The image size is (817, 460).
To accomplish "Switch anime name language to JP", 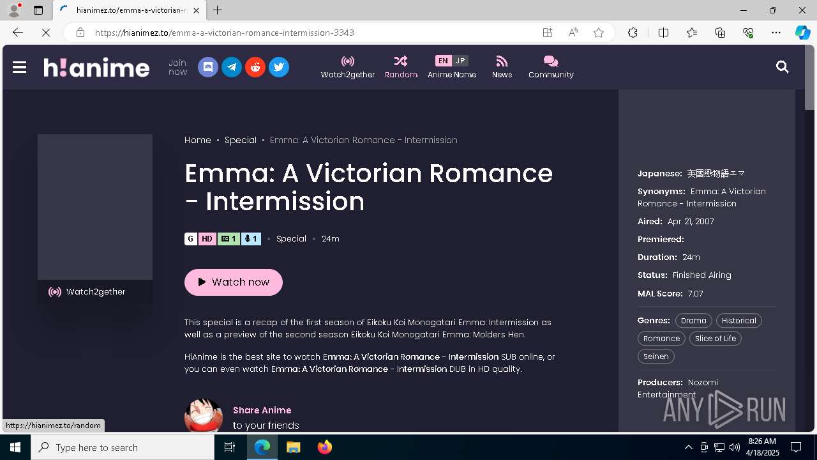I will tap(460, 61).
